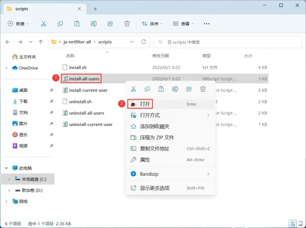Go forward with the forward arrow
Viewport: 306px width, 228px height.
tap(20, 42)
